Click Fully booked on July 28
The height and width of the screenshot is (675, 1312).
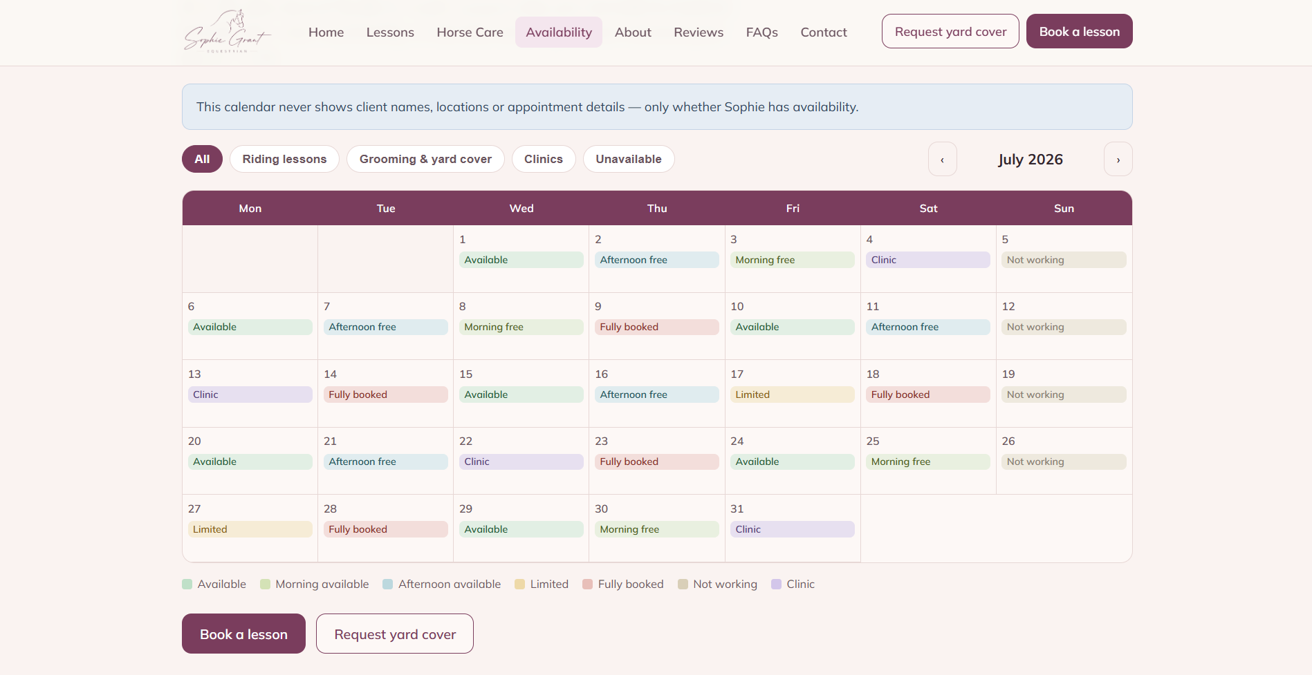tap(385, 529)
